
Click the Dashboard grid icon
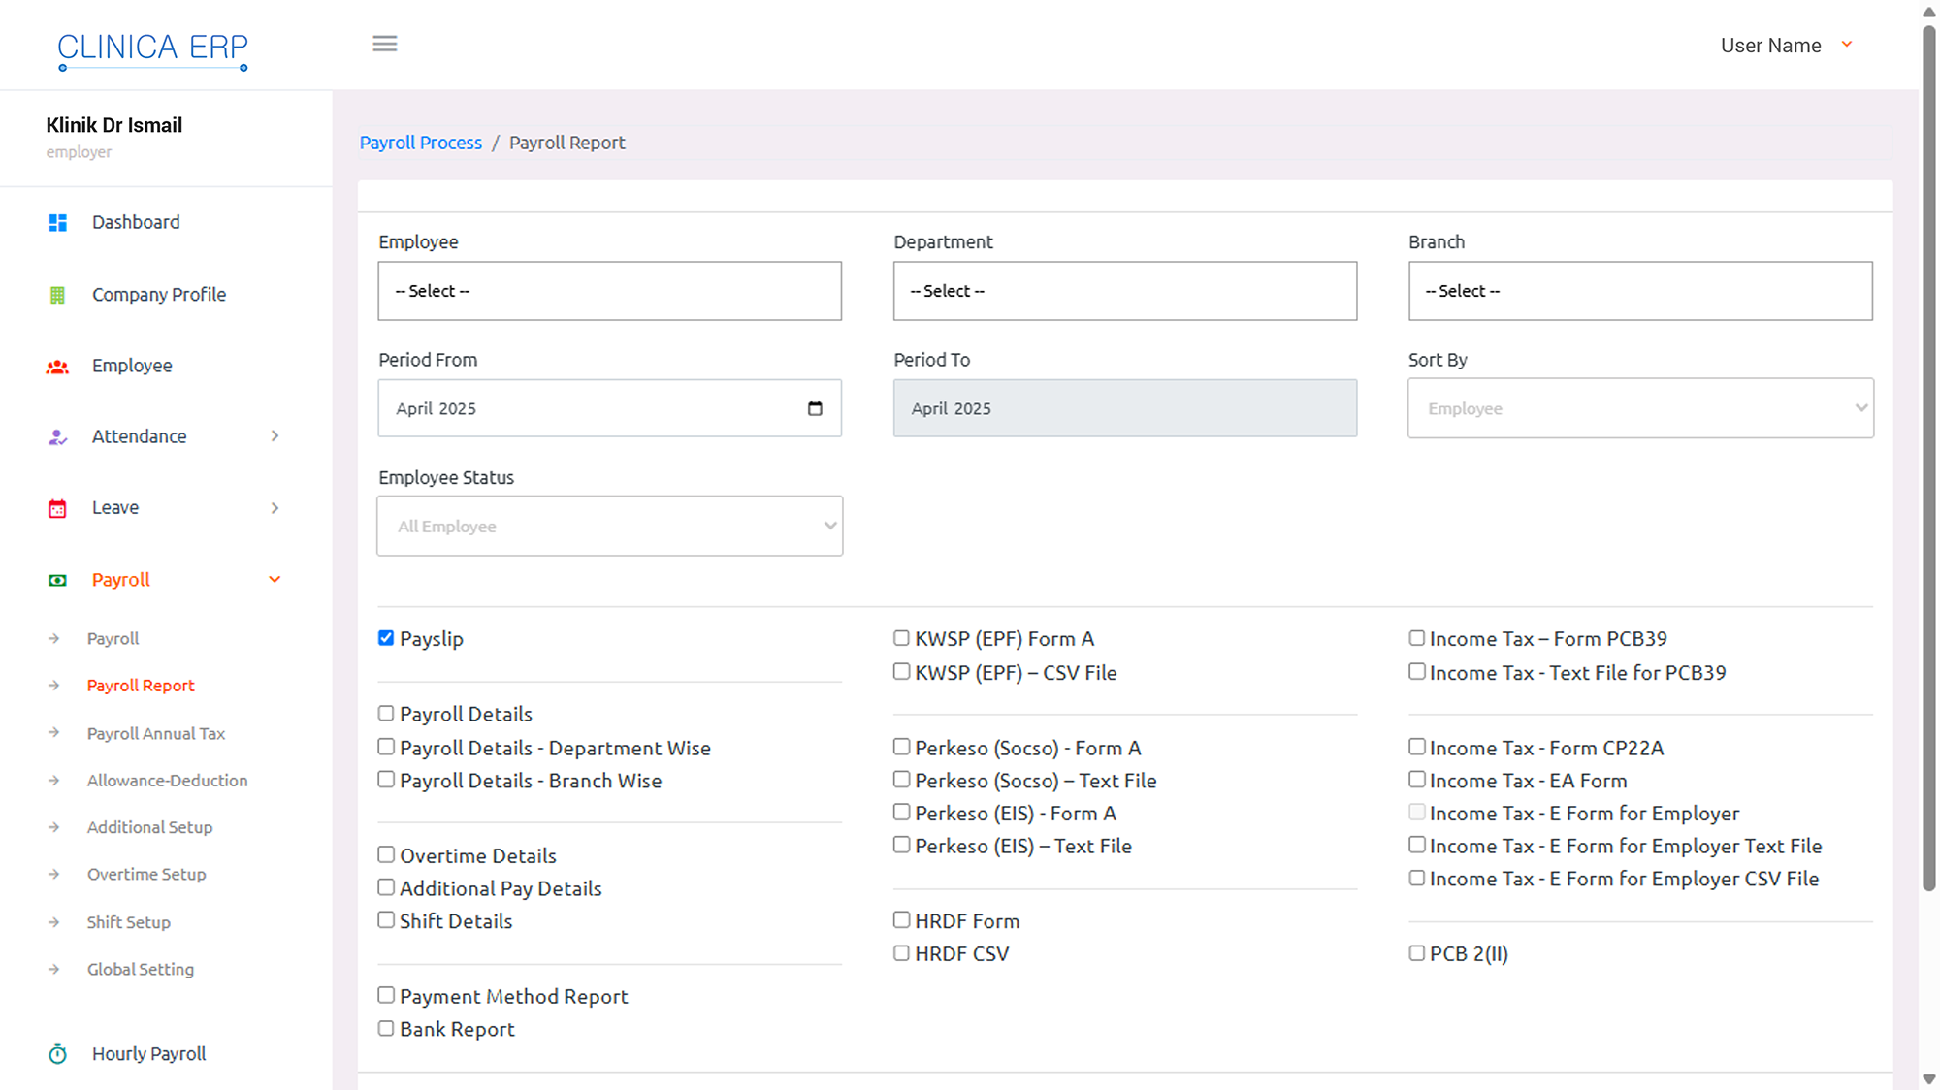[x=58, y=223]
